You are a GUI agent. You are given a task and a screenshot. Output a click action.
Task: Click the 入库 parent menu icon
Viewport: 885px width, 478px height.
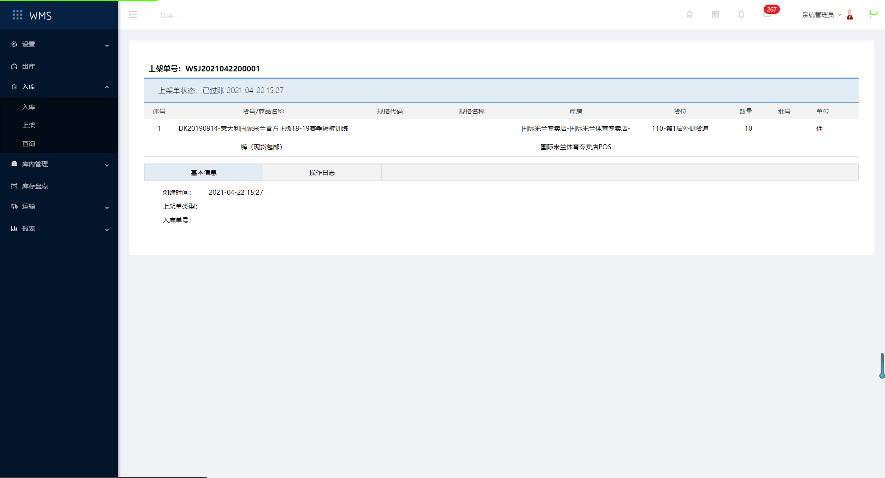coord(14,87)
